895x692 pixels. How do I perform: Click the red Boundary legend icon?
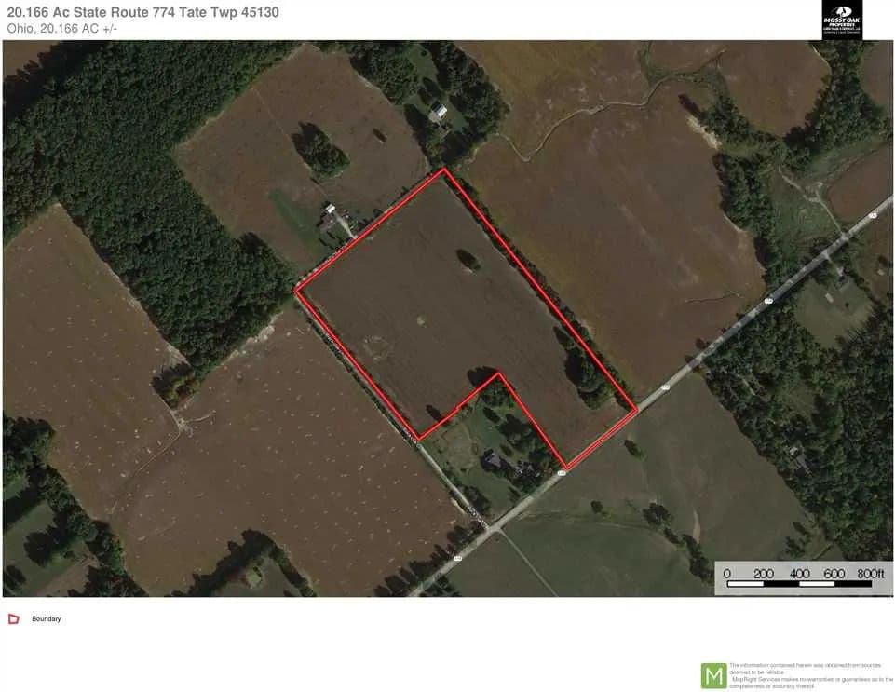pos(14,619)
